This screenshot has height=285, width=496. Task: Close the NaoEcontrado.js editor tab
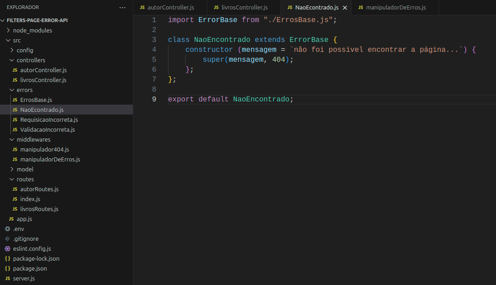[345, 8]
